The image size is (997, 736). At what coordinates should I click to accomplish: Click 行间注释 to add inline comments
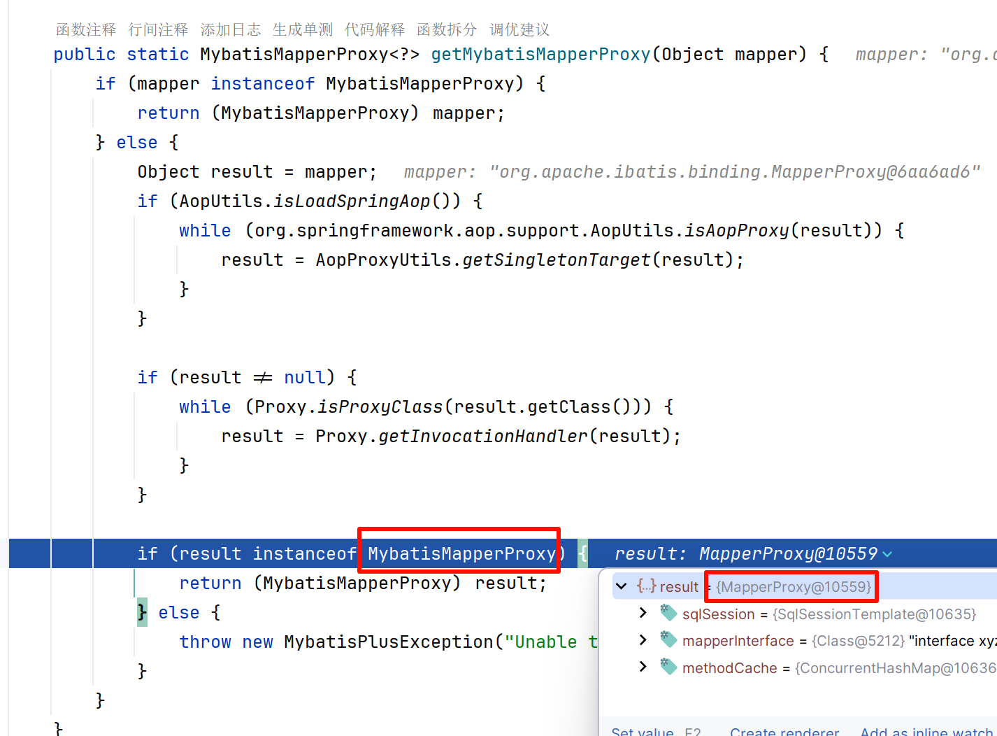(159, 29)
